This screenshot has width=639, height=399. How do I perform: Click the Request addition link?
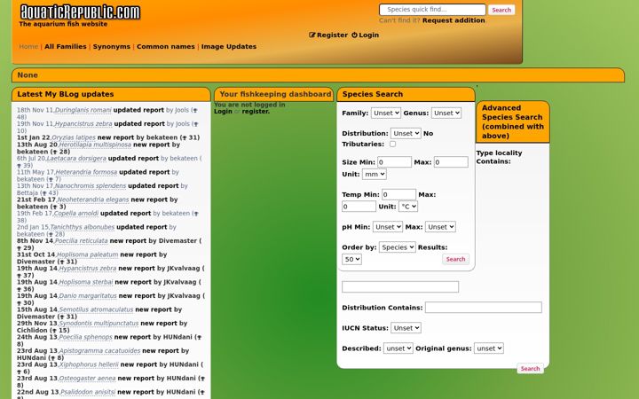pos(454,20)
